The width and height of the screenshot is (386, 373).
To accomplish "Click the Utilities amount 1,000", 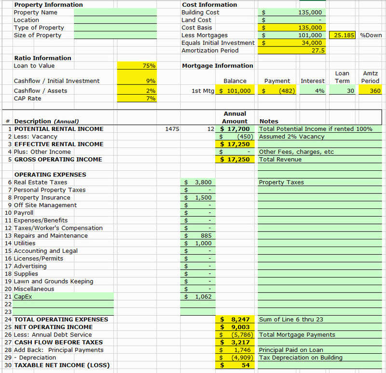I will [198, 243].
